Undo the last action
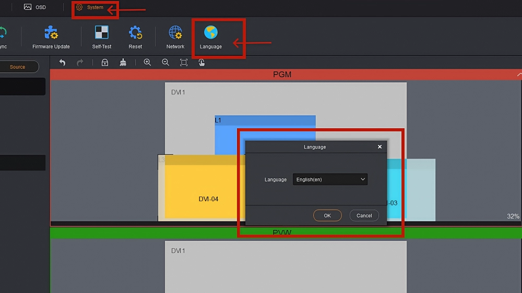Image resolution: width=522 pixels, height=293 pixels. (62, 62)
